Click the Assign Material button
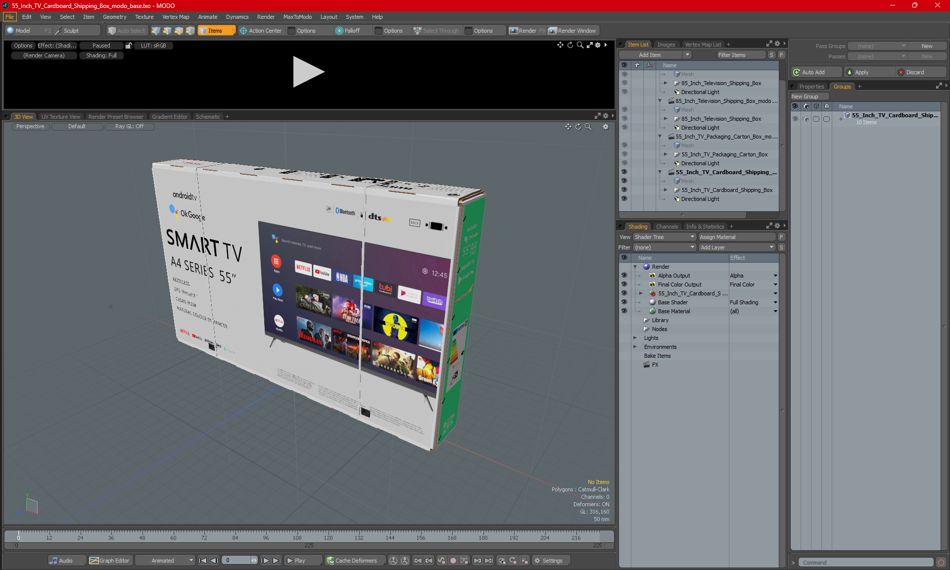Image resolution: width=950 pixels, height=570 pixels. (737, 237)
